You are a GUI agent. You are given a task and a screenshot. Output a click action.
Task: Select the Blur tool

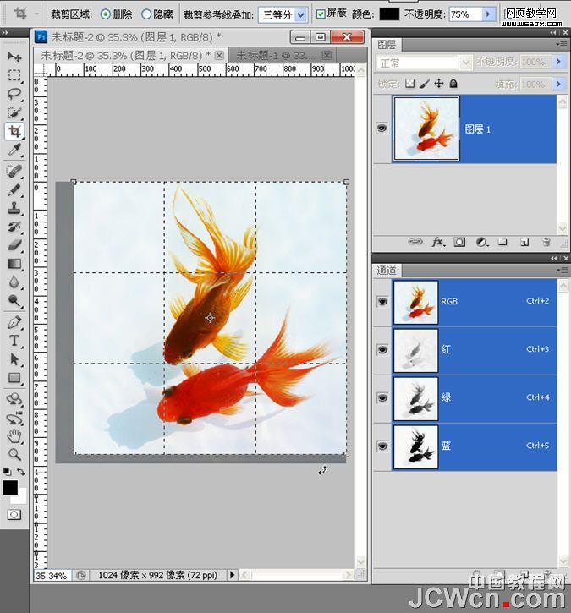click(14, 282)
